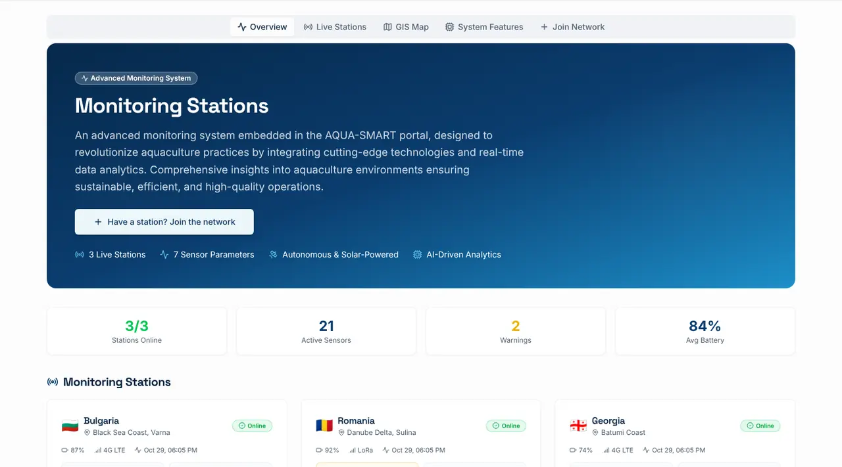Click the Online badge on Bulgaria card
The width and height of the screenshot is (842, 467).
point(252,426)
